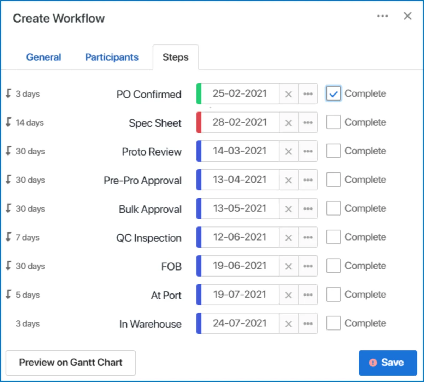Remove the Proto Review date using X
Viewport: 424px width, 382px height.
point(289,151)
